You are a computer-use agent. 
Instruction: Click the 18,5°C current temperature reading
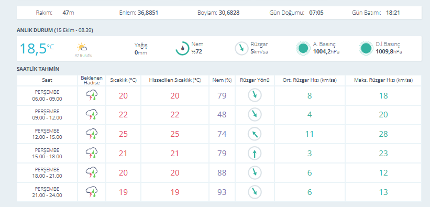37,48
